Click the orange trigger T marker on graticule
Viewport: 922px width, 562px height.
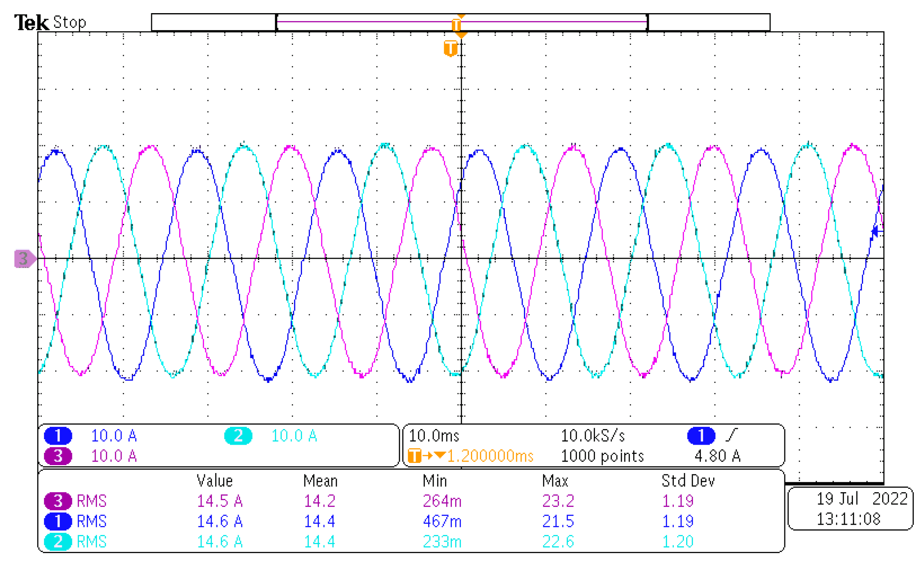tap(450, 48)
